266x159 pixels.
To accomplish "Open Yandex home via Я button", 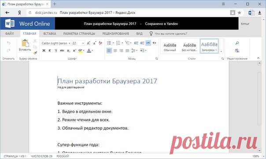I will 19,13.
